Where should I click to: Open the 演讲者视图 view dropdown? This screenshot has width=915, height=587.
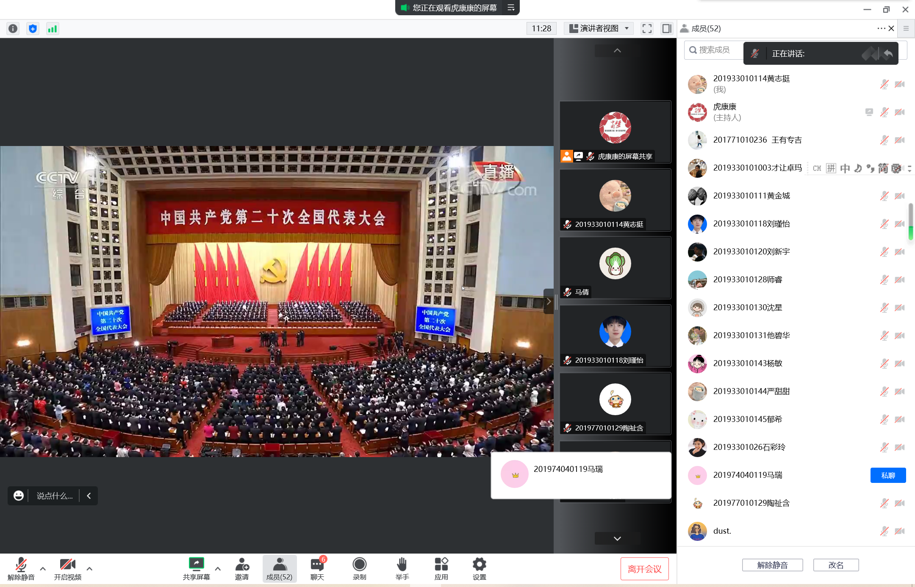click(x=599, y=28)
